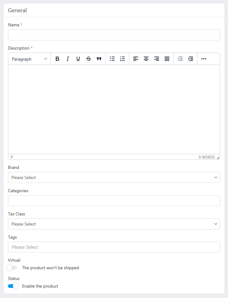Open the Paragraph format dropdown
The width and height of the screenshot is (228, 298).
point(29,59)
